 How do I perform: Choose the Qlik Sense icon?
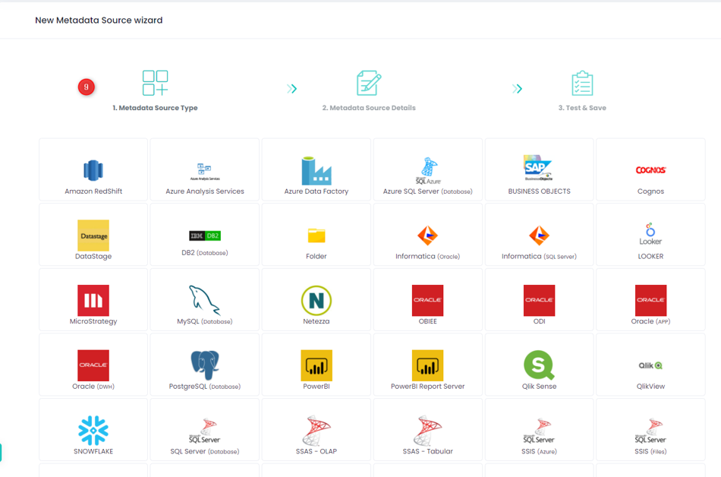(539, 365)
